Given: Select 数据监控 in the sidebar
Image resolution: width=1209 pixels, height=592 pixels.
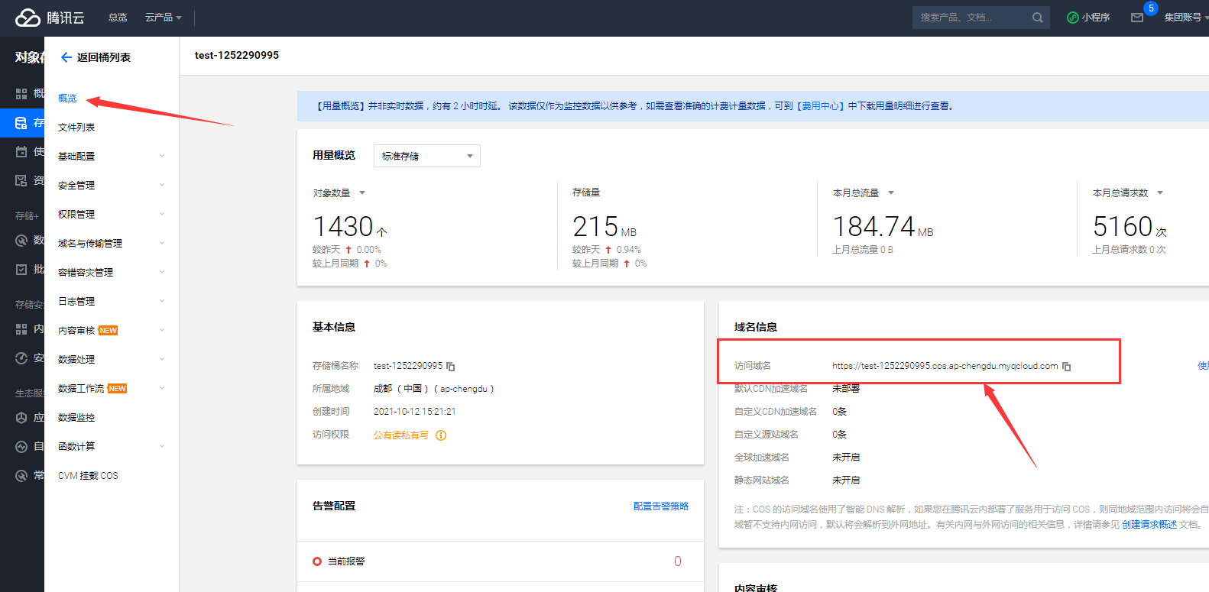Looking at the screenshot, I should 76,418.
